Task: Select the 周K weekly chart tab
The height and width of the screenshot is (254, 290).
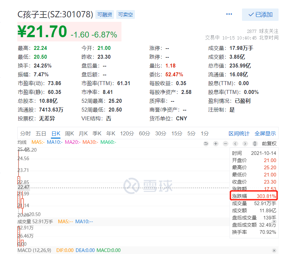Action: coord(69,133)
